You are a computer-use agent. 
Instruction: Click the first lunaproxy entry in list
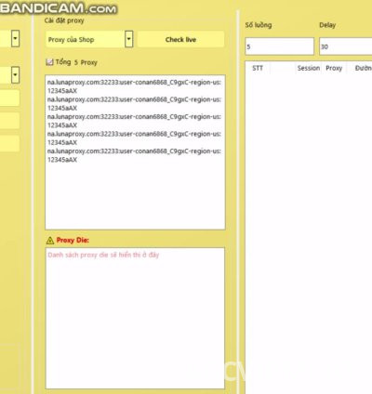point(134,86)
